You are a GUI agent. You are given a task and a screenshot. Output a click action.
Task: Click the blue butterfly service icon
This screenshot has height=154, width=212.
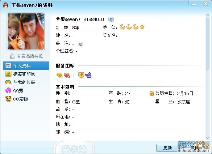point(88,75)
